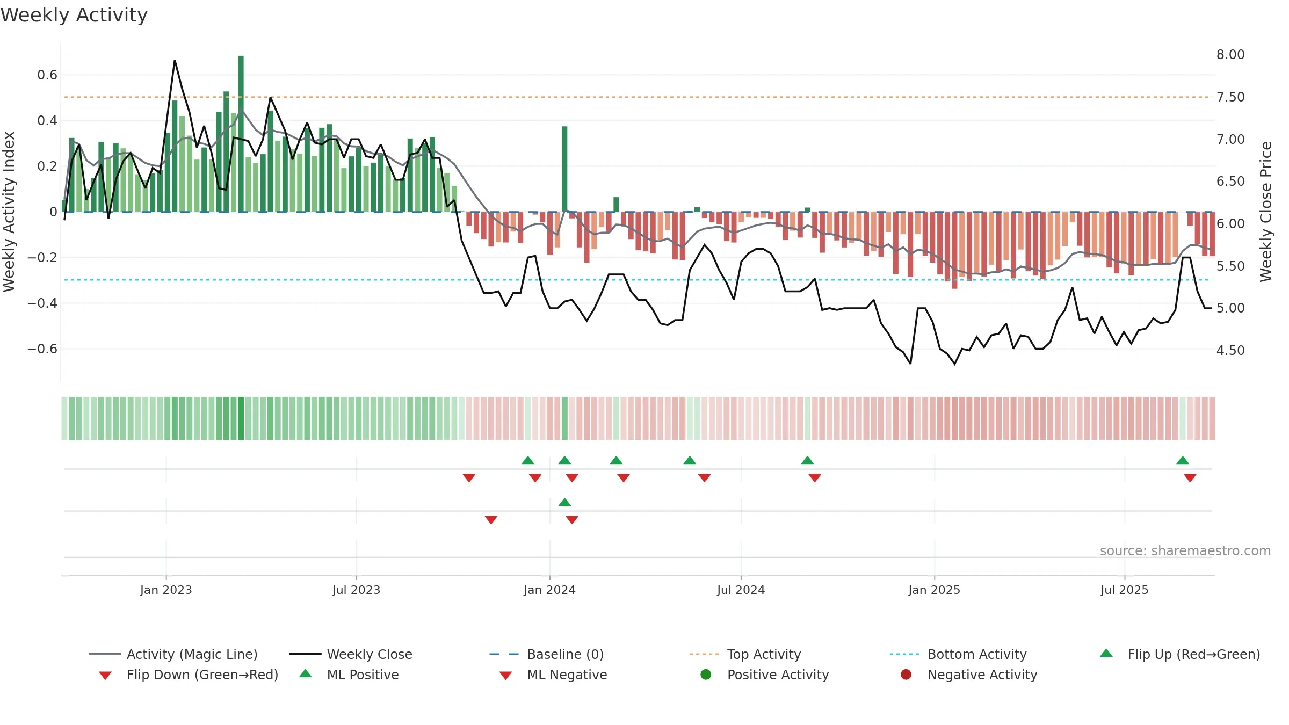This screenshot has height=725, width=1289.
Task: Click the 8.00 right axis value
Action: pos(1230,54)
